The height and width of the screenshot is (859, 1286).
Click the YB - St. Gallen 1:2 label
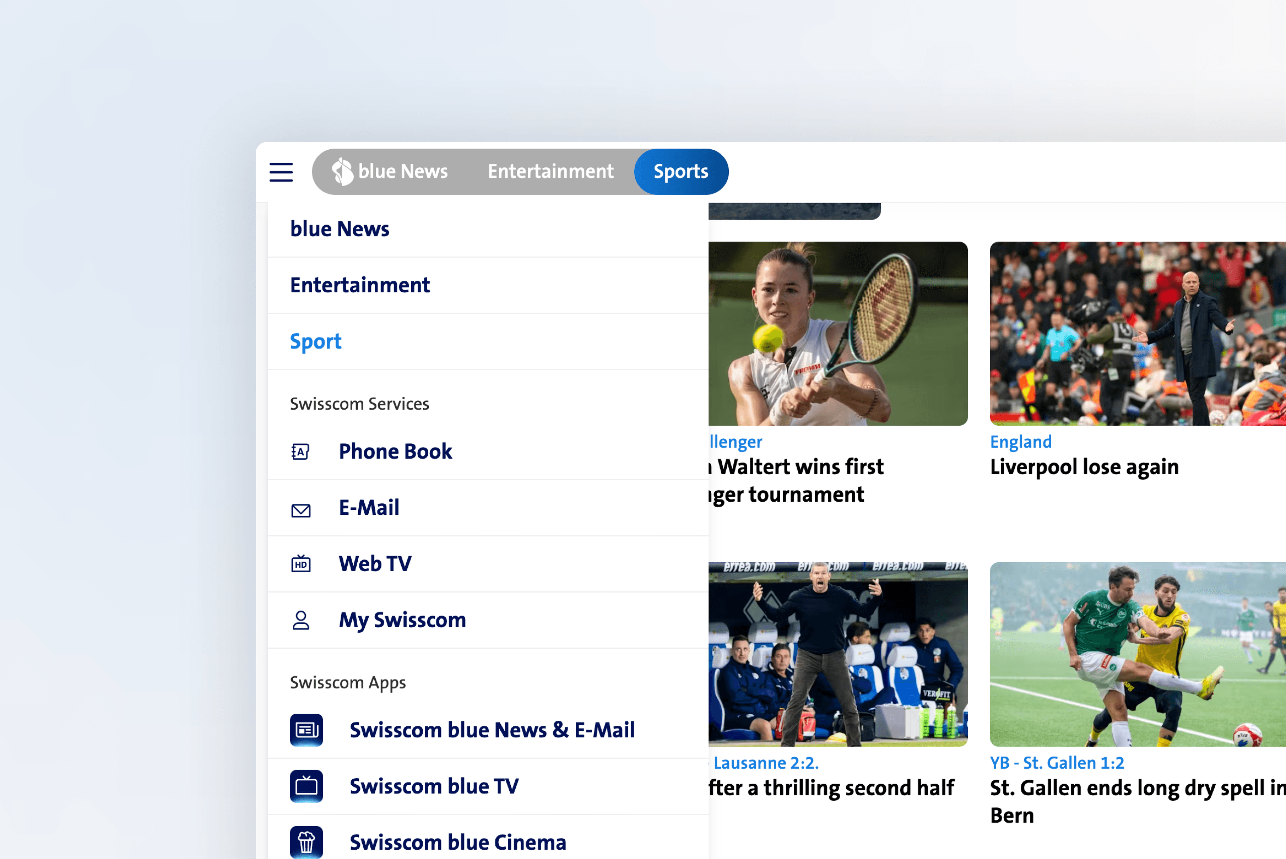point(1057,763)
